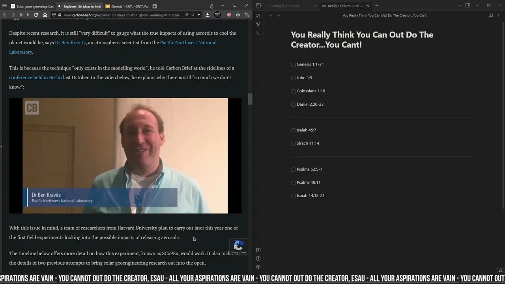Navigate forward in Obsidian note
Viewport: 505px width, 284px height.
[278, 15]
